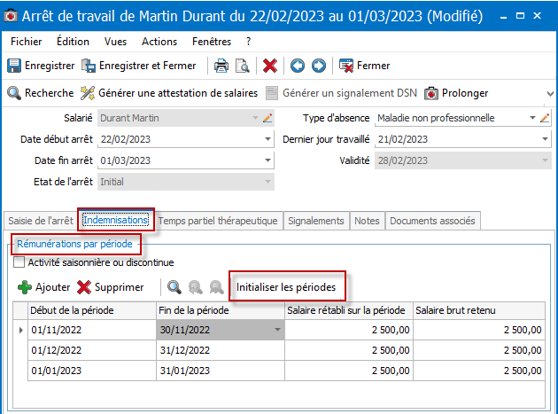Click Initialiser les périodes button
Viewport: 558px width, 414px height.
point(286,287)
